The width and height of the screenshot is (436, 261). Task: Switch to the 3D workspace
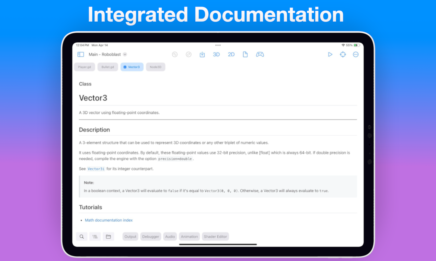click(216, 54)
